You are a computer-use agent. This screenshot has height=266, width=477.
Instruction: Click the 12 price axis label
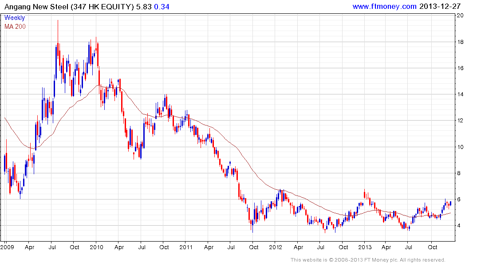[x=460, y=121]
